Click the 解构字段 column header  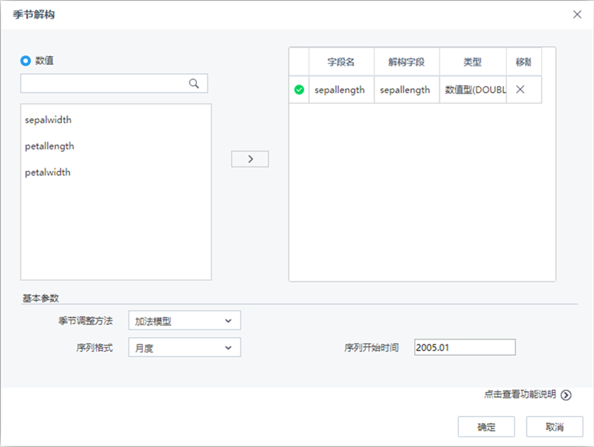click(407, 62)
